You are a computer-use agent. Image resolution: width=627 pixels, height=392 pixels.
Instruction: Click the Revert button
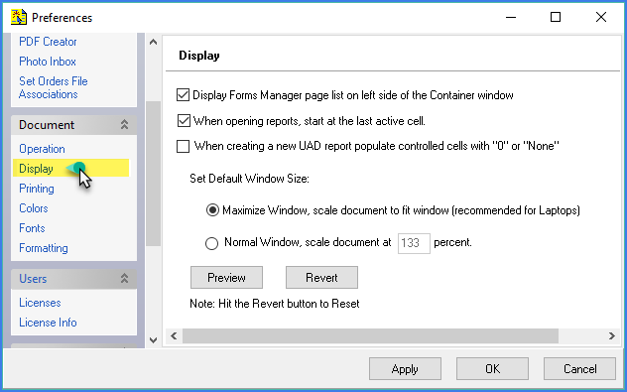(321, 278)
